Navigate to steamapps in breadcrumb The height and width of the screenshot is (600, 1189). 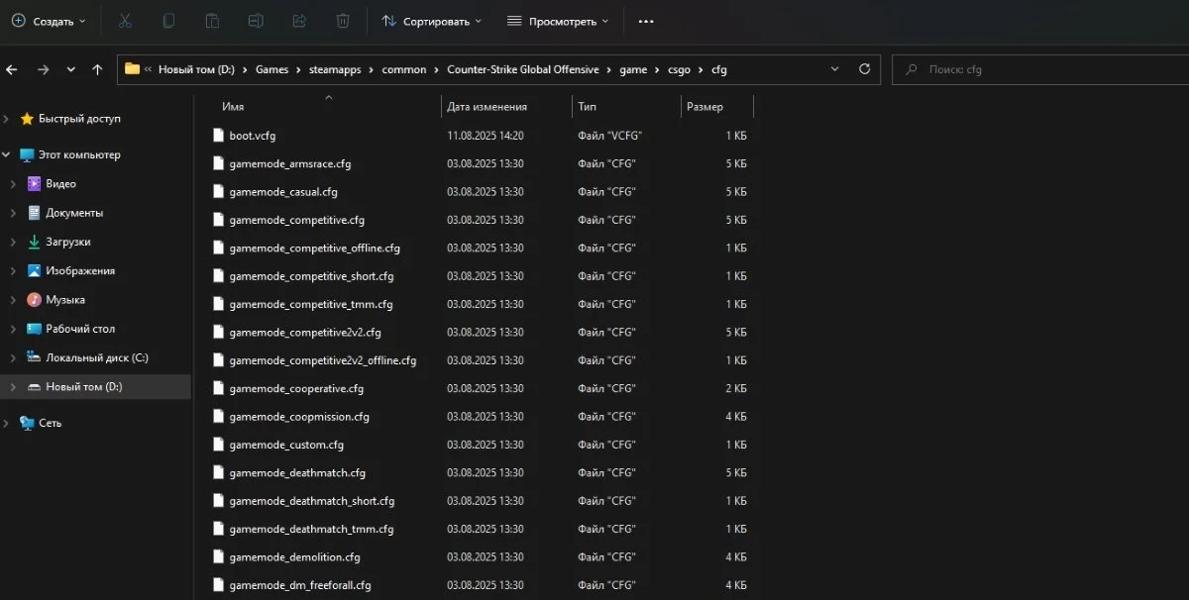336,69
